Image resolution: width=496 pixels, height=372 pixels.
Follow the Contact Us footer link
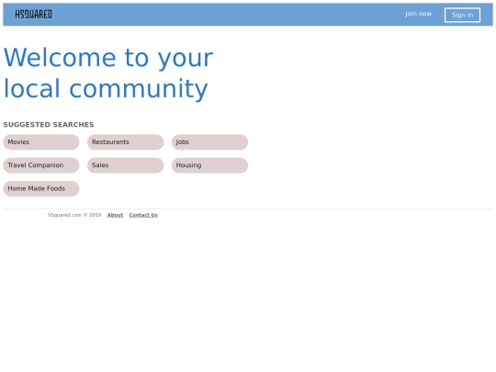click(x=143, y=215)
